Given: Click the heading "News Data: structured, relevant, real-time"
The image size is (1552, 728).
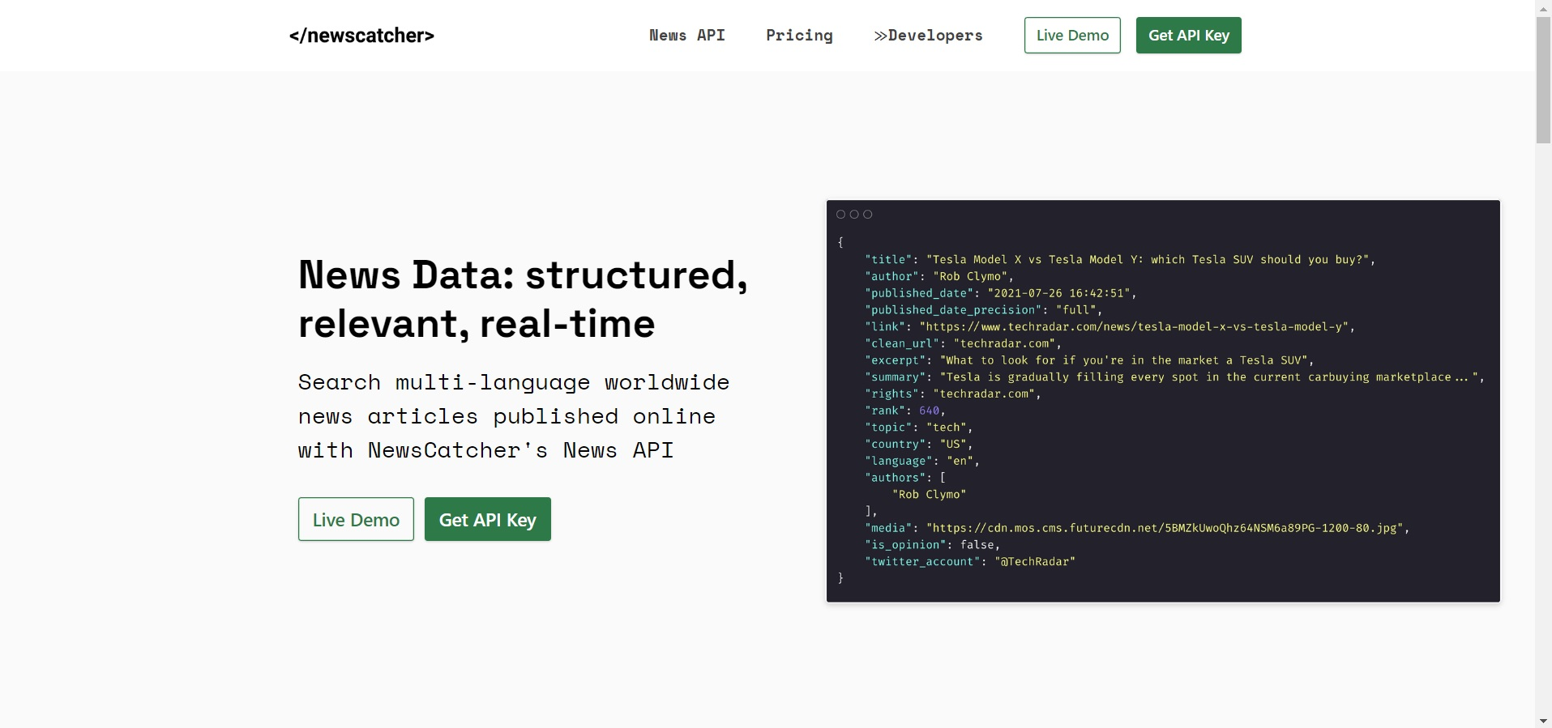Looking at the screenshot, I should (x=523, y=299).
